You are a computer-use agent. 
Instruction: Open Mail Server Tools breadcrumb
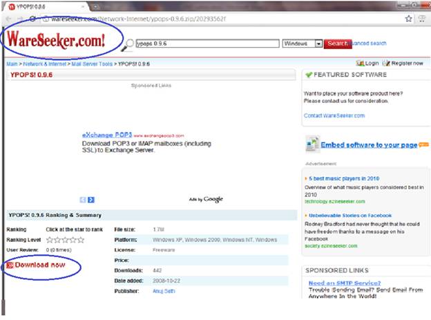92,64
